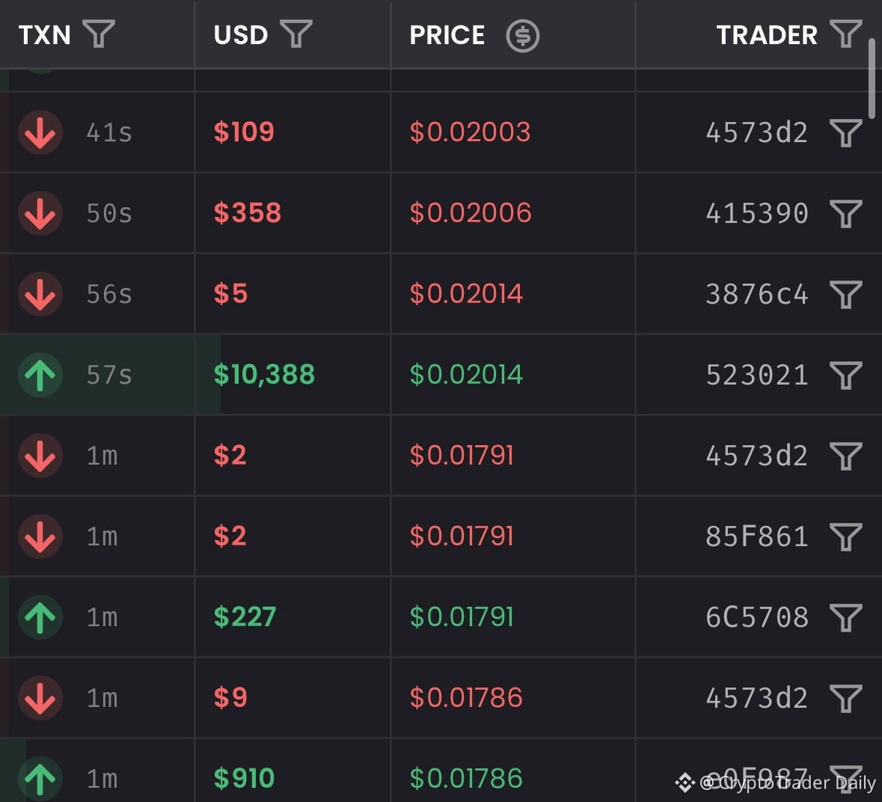Filter by trader 6C5708
The width and height of the screenshot is (882, 802).
(846, 617)
